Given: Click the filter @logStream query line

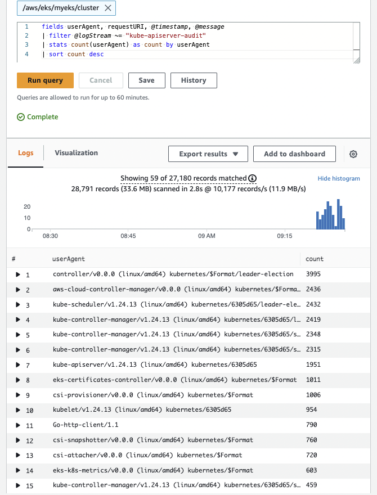Looking at the screenshot, I should click(x=124, y=35).
